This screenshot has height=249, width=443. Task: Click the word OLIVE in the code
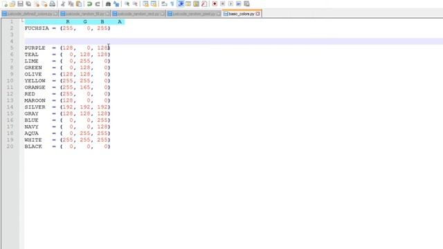[33, 74]
